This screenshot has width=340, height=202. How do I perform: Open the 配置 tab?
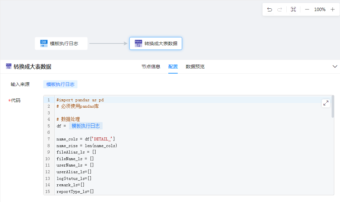(173, 67)
